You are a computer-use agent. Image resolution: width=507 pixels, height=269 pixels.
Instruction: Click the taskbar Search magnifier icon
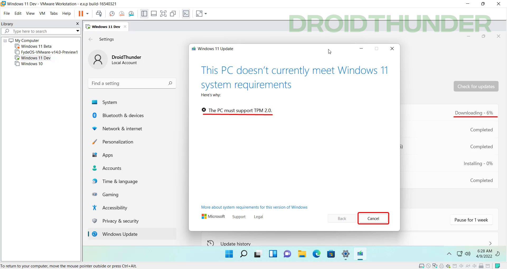pyautogui.click(x=243, y=254)
